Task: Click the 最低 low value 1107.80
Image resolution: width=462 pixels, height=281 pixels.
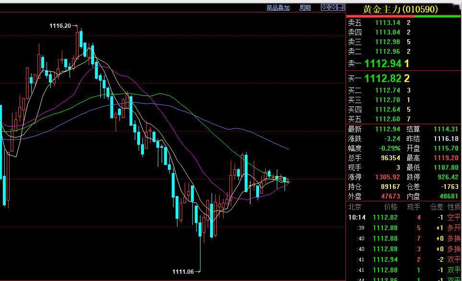Action: [x=446, y=168]
